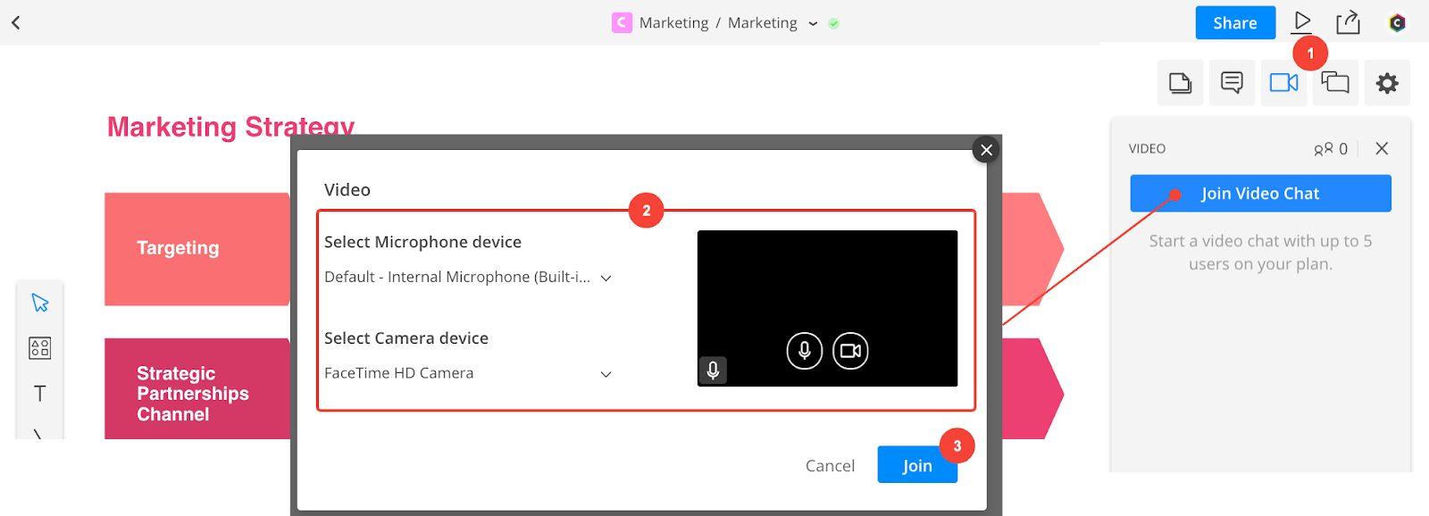Click the blue Share button
The height and width of the screenshot is (516, 1429).
pos(1234,23)
